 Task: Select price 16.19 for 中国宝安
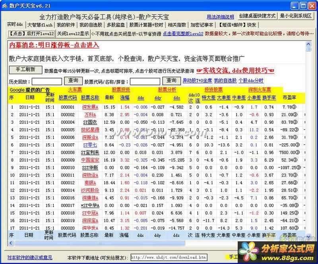[x=109, y=160]
